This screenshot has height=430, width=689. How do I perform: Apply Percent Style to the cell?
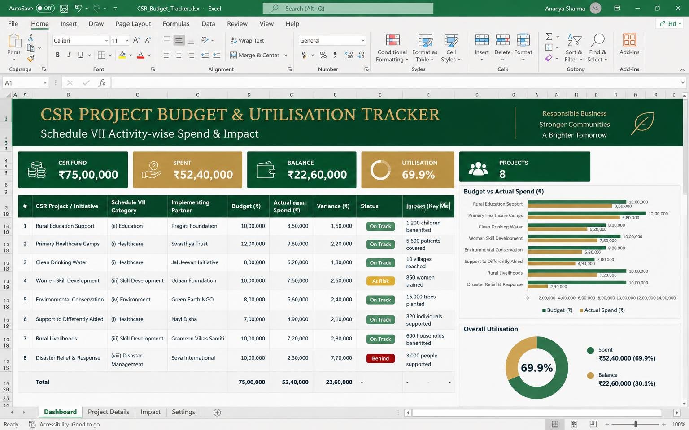click(323, 55)
